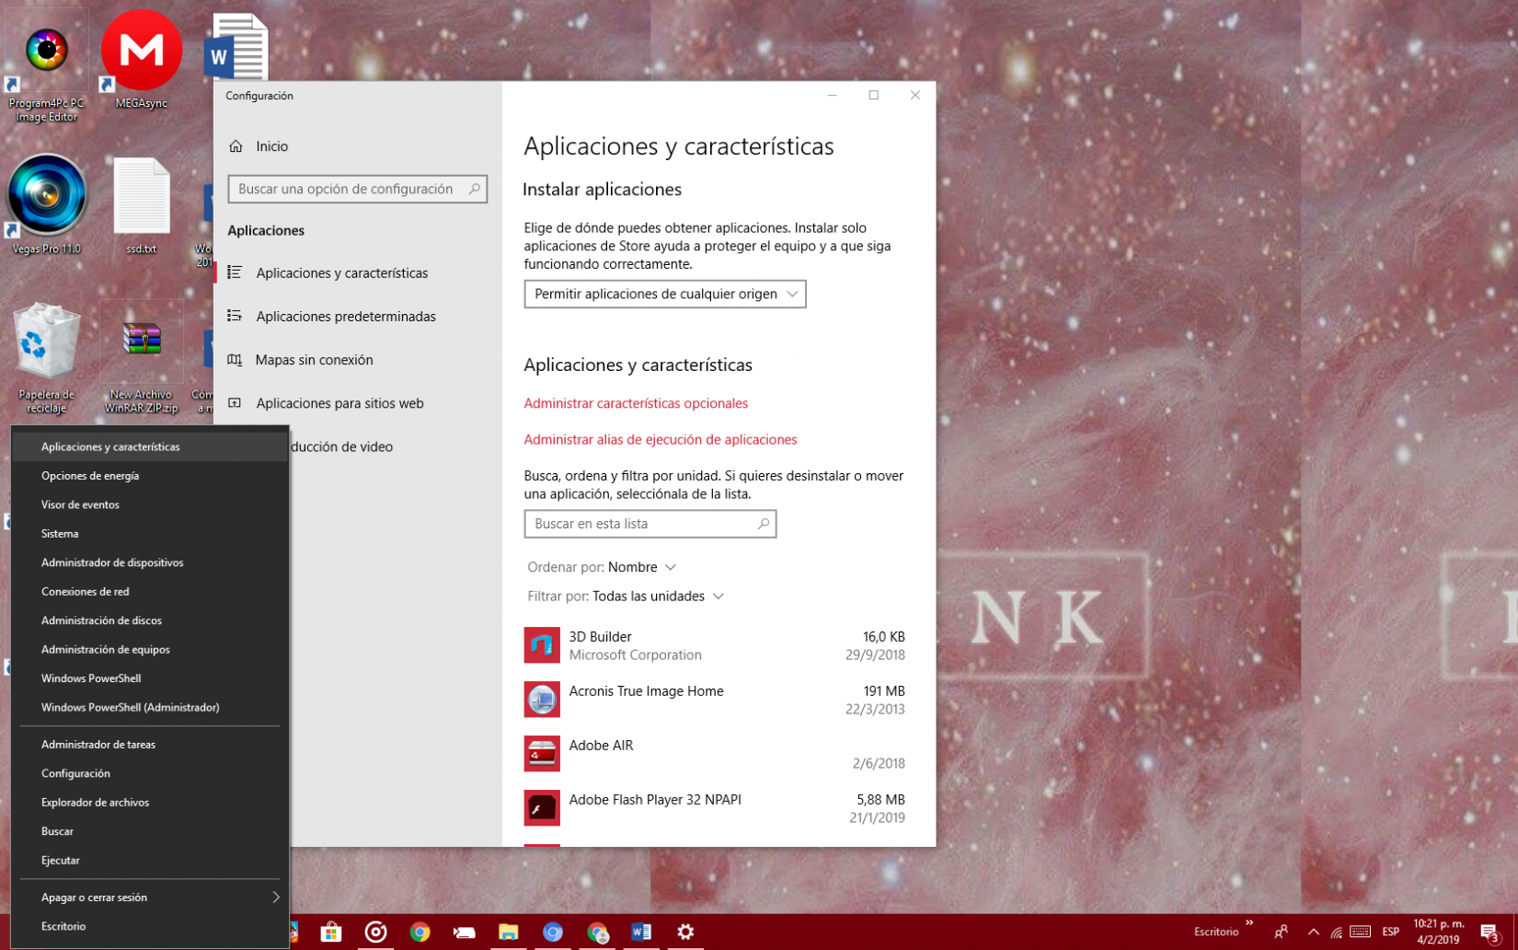Select Aplicaciones y características in Configuración sidebar
The height and width of the screenshot is (950, 1518).
(358, 273)
